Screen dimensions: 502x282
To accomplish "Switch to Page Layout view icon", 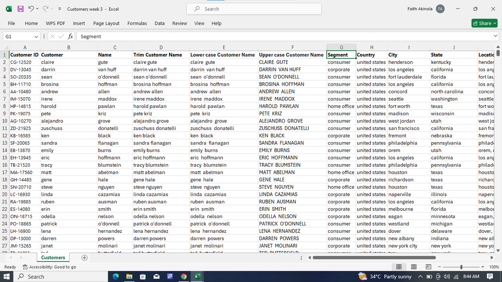I will (414, 267).
